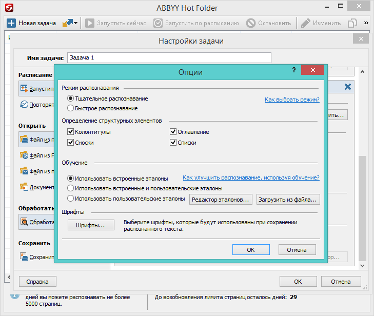Click the Запустить сейчас toolbar label
The width and height of the screenshot is (374, 316).
coord(122,23)
